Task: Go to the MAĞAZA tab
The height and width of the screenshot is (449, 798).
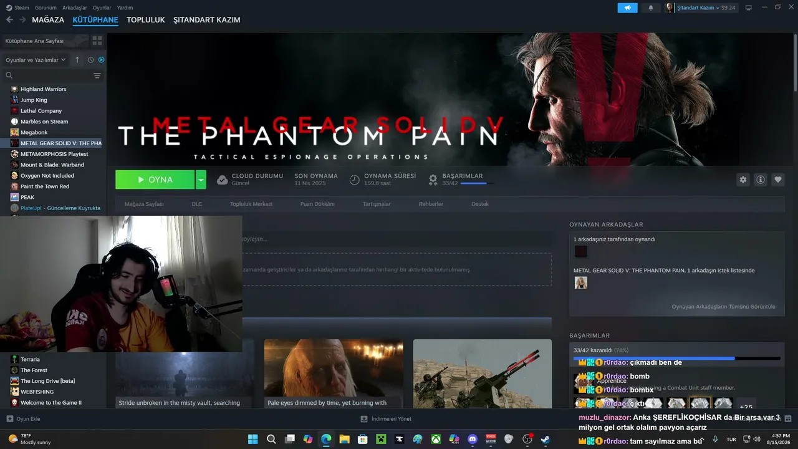Action: pyautogui.click(x=48, y=20)
